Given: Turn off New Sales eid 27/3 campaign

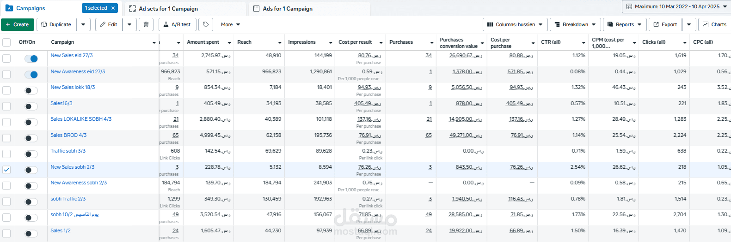Looking at the screenshot, I should 31,59.
